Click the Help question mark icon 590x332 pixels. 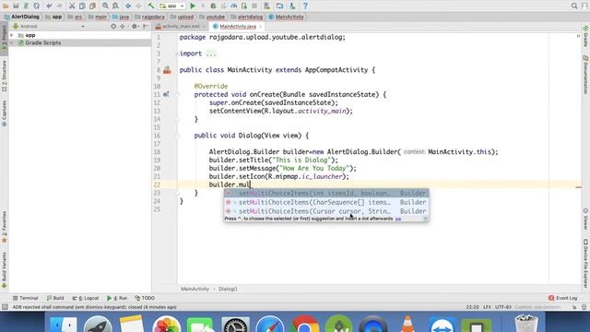[x=305, y=6]
